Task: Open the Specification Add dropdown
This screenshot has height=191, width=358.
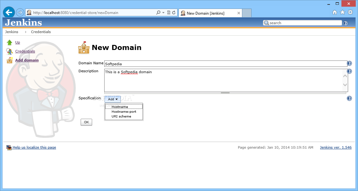Action: coord(113,99)
